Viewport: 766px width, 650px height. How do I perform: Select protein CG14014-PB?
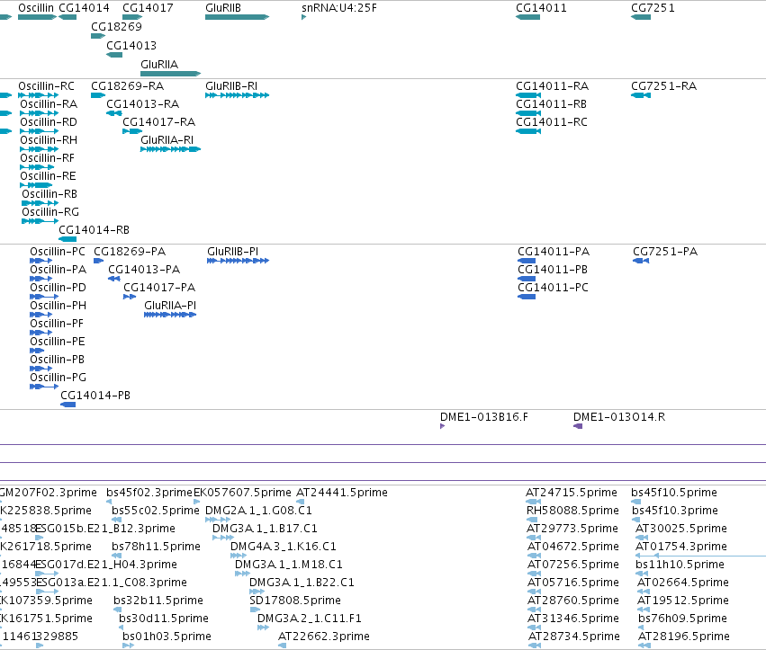pos(95,396)
